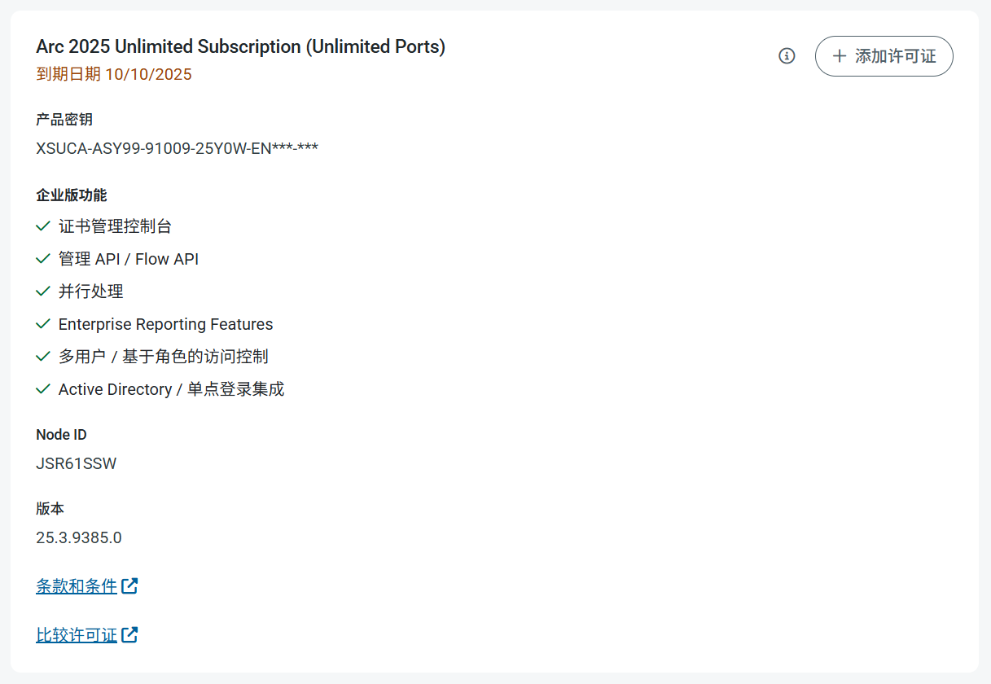
Task: Click the Enterprise Reporting Features label
Action: pyautogui.click(x=165, y=324)
